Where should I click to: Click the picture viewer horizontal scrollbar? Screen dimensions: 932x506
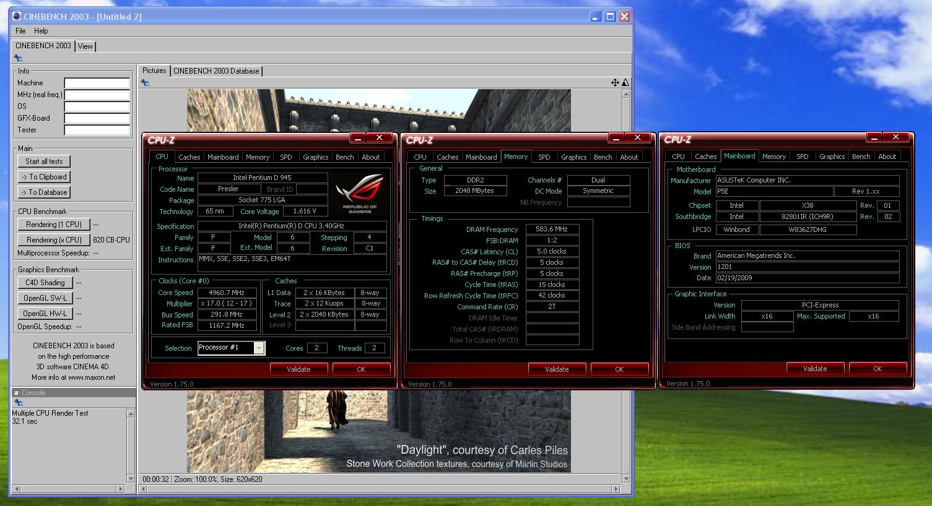tap(379, 489)
